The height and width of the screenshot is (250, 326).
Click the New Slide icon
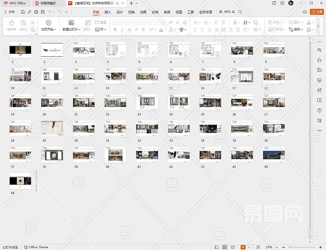point(71,22)
